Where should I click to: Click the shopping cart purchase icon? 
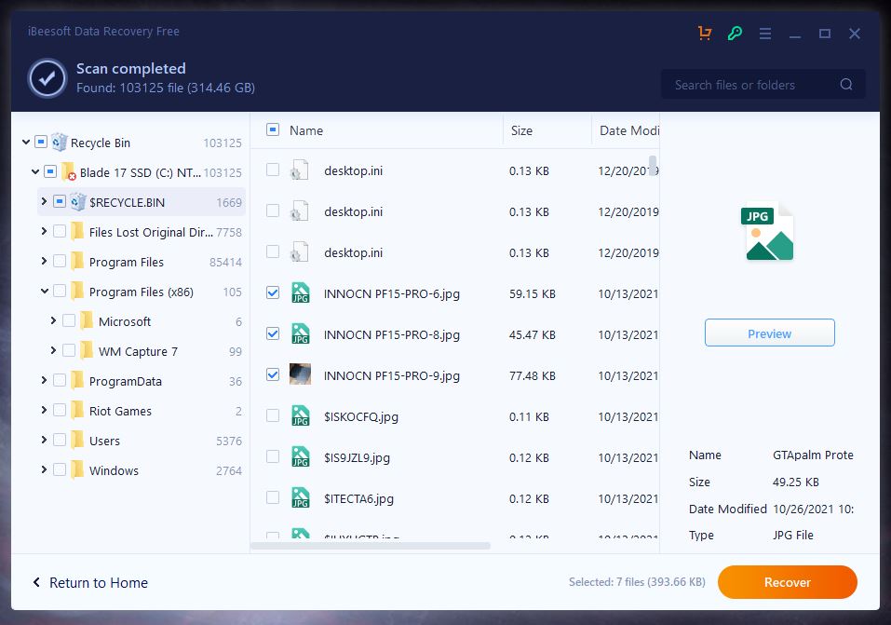pos(705,34)
